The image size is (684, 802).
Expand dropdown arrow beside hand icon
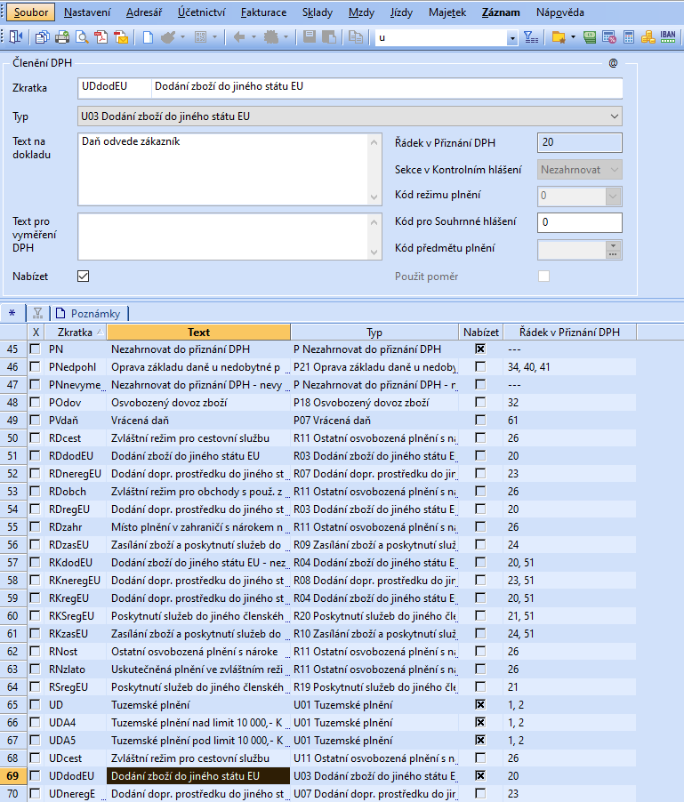(x=182, y=36)
